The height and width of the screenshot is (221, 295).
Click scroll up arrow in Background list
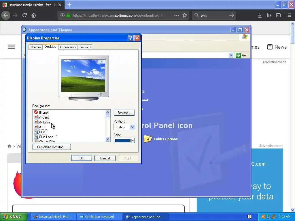click(108, 113)
